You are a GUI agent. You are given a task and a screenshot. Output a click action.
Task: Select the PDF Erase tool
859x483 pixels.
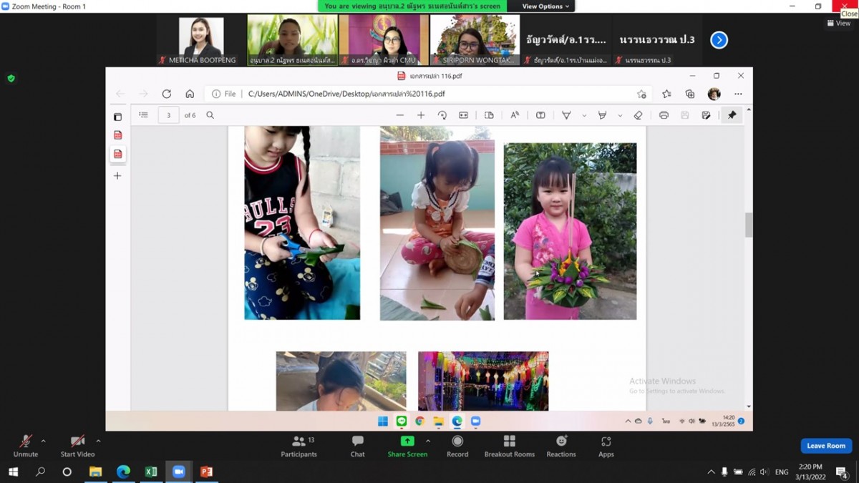click(x=638, y=115)
